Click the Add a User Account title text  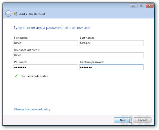(x=32, y=14)
